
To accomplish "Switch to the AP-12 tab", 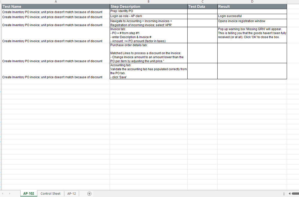I will tap(72, 194).
